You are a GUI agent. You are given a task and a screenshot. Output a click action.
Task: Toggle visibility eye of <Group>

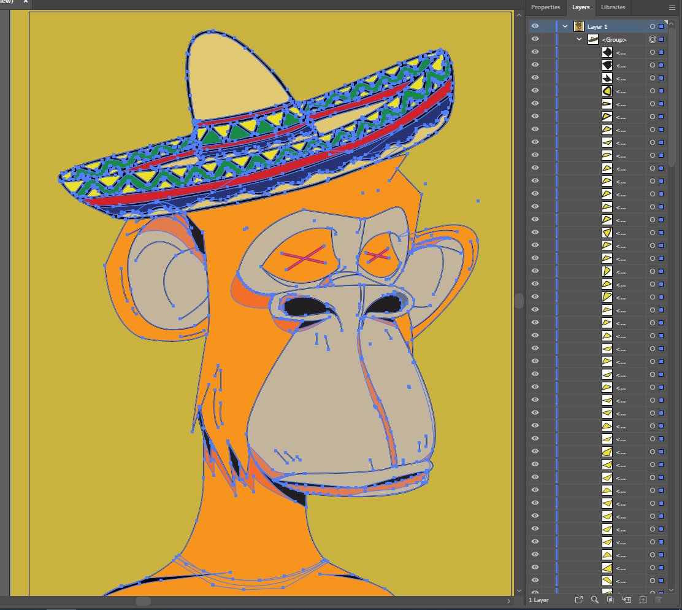(x=535, y=39)
